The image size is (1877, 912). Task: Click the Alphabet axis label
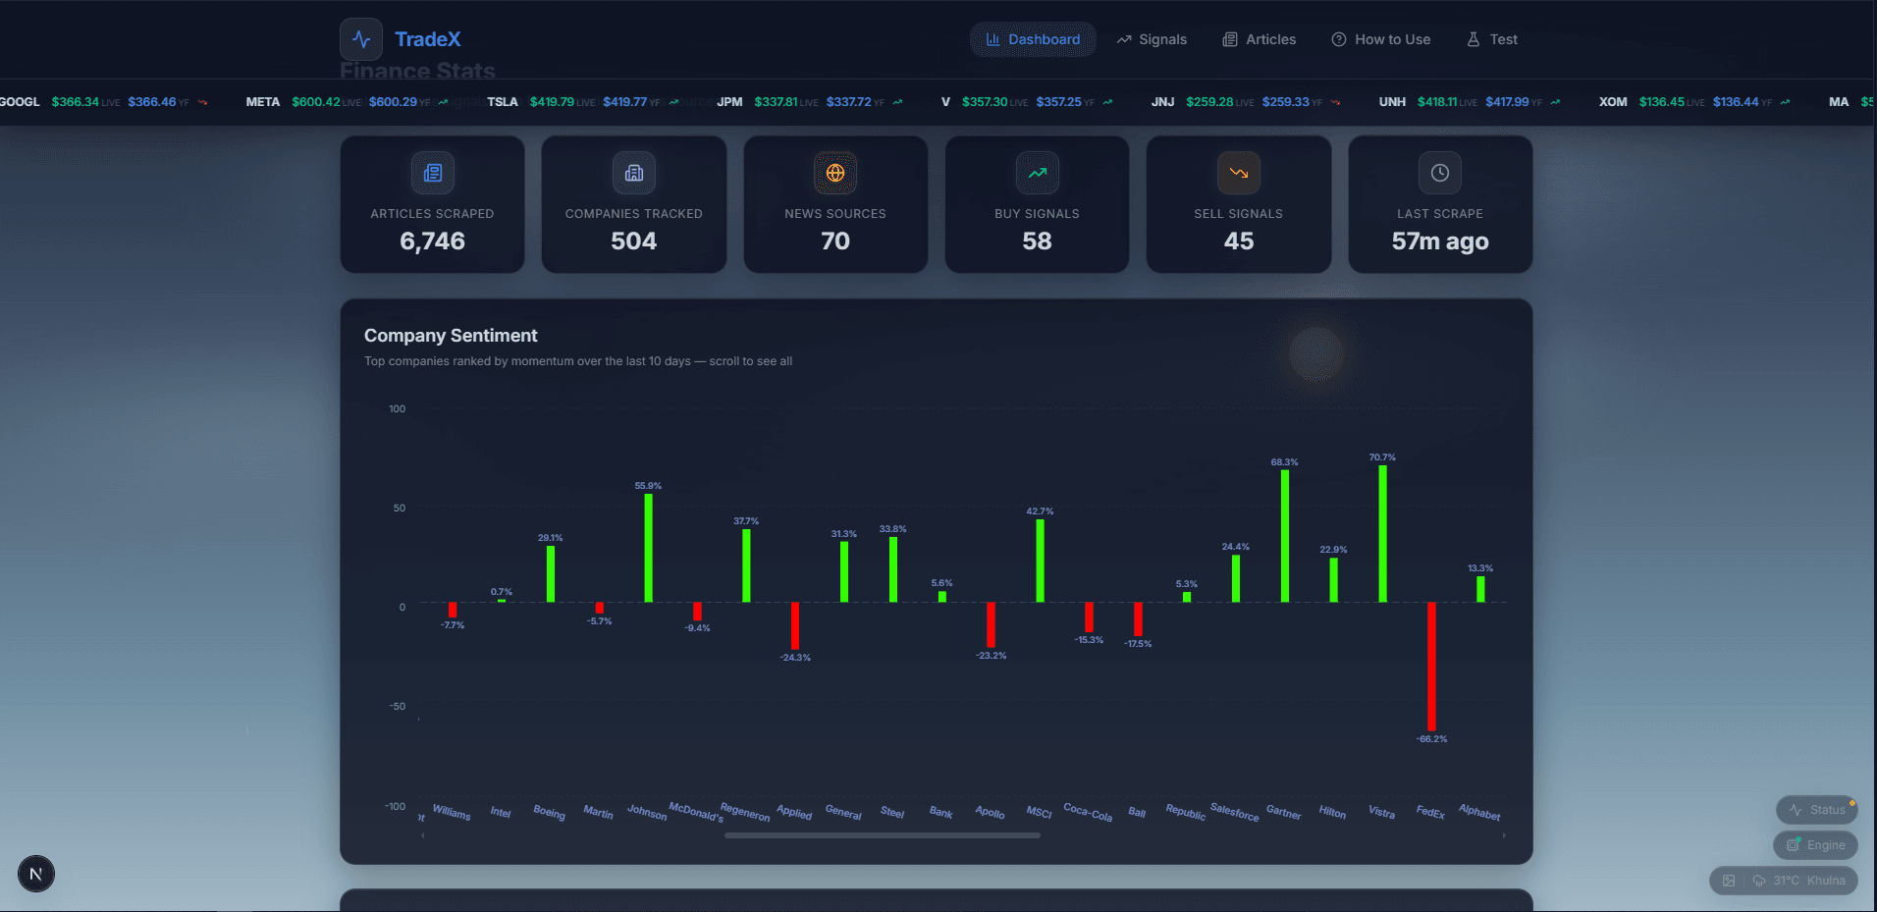pos(1479,812)
